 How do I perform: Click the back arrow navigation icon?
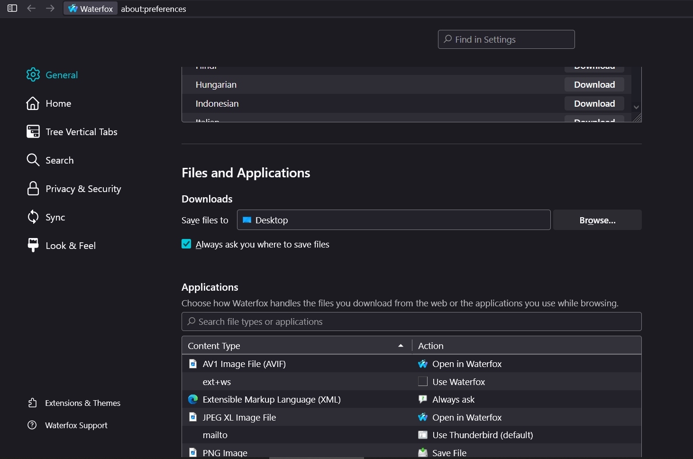(x=31, y=9)
